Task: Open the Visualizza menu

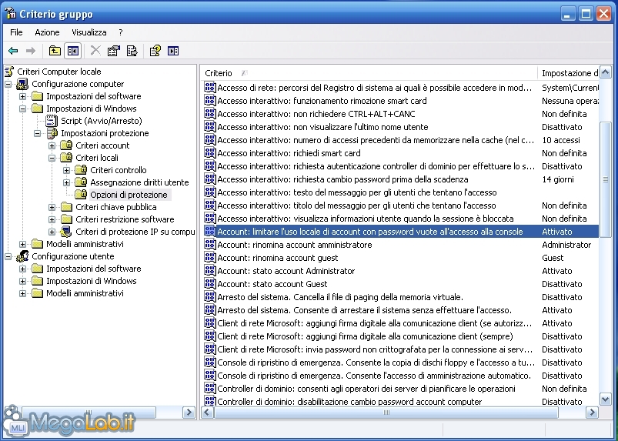Action: click(89, 32)
